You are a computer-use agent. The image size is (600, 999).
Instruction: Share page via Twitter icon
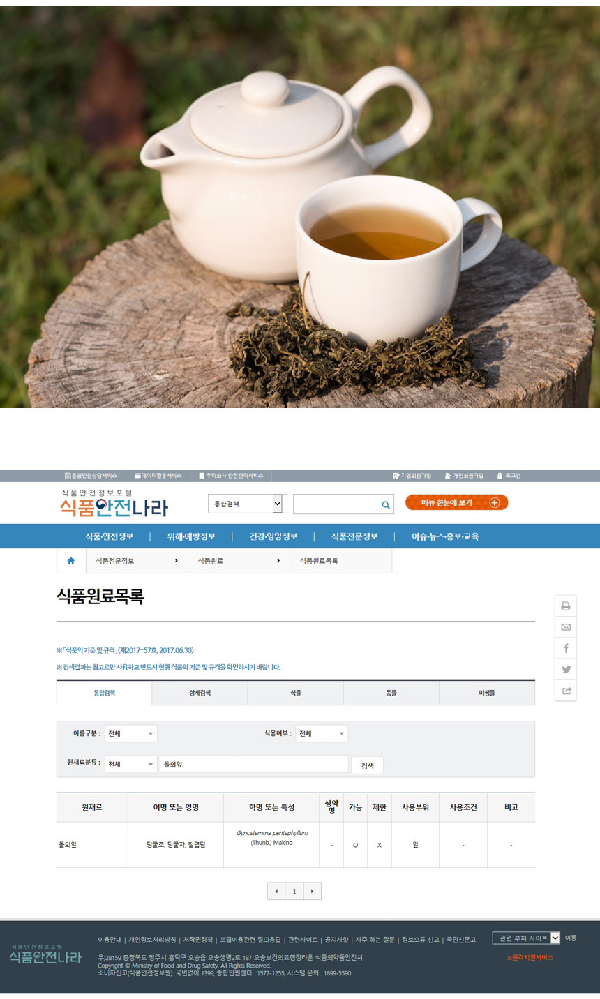click(566, 669)
